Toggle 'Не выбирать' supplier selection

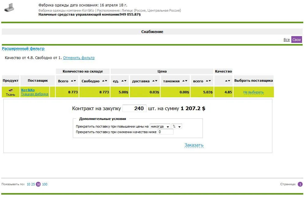253,92
